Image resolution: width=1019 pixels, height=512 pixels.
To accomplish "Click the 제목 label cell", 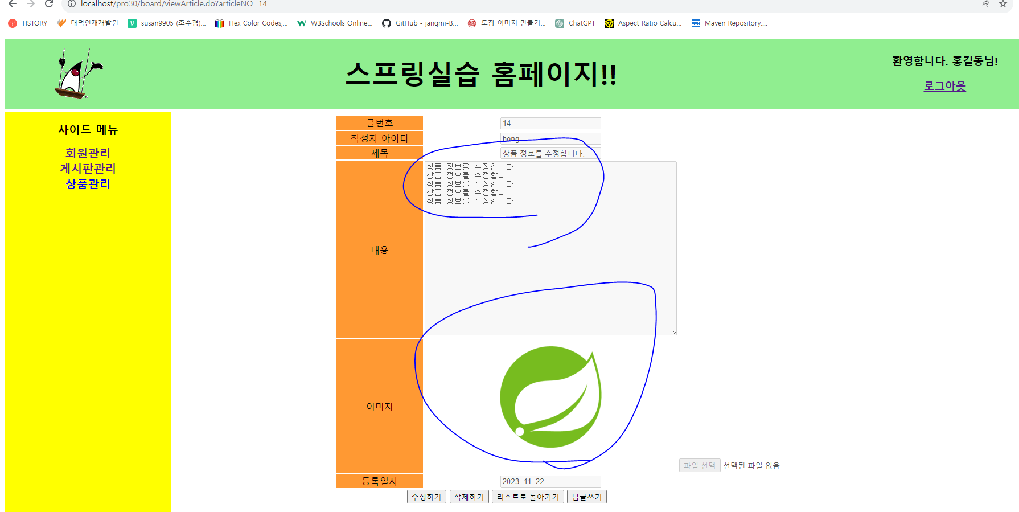I will tap(380, 153).
